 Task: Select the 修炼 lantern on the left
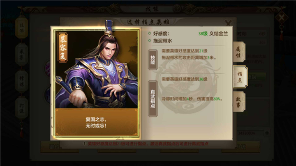[x=21, y=81]
